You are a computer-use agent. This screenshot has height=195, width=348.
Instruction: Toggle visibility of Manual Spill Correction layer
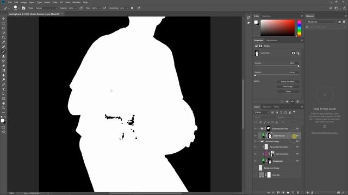click(255, 147)
